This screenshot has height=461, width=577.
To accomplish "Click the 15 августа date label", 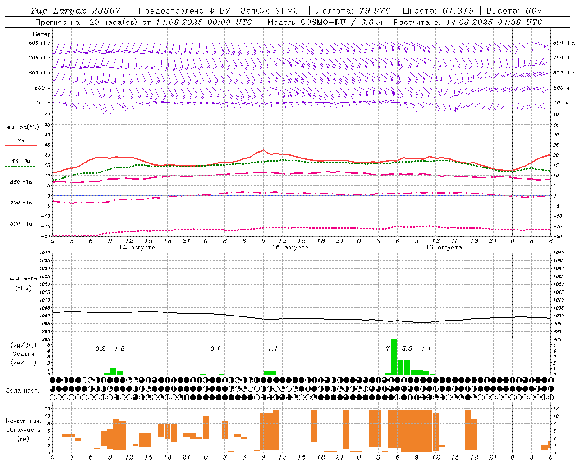I will (x=290, y=248).
